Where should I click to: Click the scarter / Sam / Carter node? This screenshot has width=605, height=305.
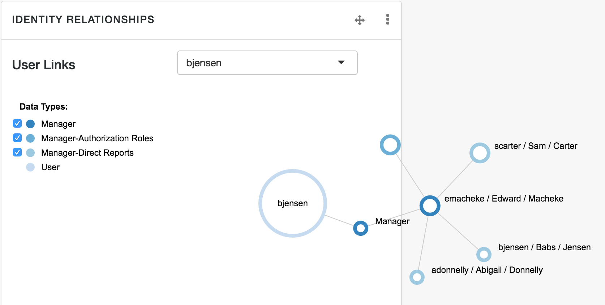480,153
